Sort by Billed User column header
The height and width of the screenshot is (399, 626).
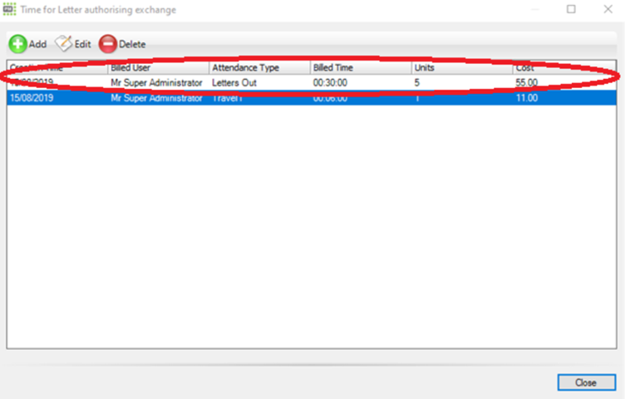(x=159, y=68)
